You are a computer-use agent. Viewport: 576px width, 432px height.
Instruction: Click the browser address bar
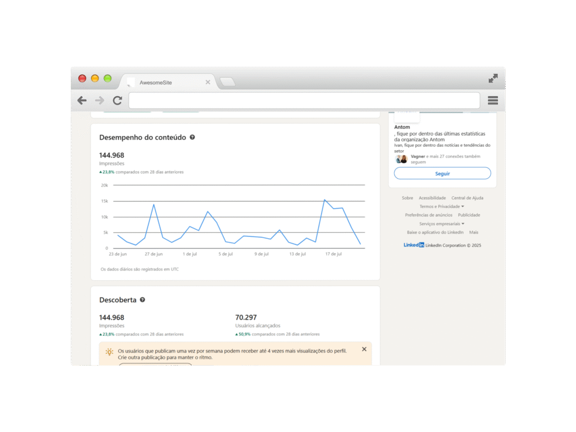pyautogui.click(x=304, y=101)
